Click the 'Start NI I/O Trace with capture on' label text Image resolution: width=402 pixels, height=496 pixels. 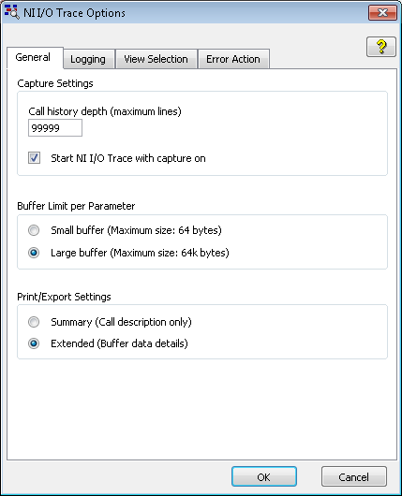click(128, 158)
